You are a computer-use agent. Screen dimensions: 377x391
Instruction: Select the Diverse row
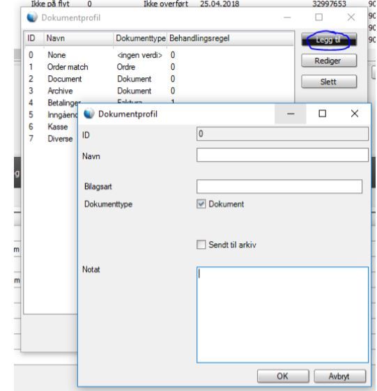coord(51,139)
